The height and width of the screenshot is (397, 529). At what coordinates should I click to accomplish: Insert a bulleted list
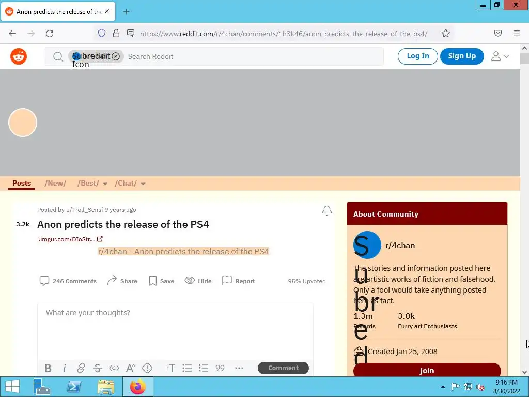click(187, 368)
